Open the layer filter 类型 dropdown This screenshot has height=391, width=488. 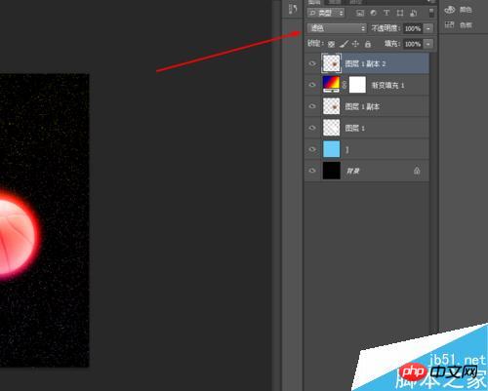pyautogui.click(x=326, y=13)
